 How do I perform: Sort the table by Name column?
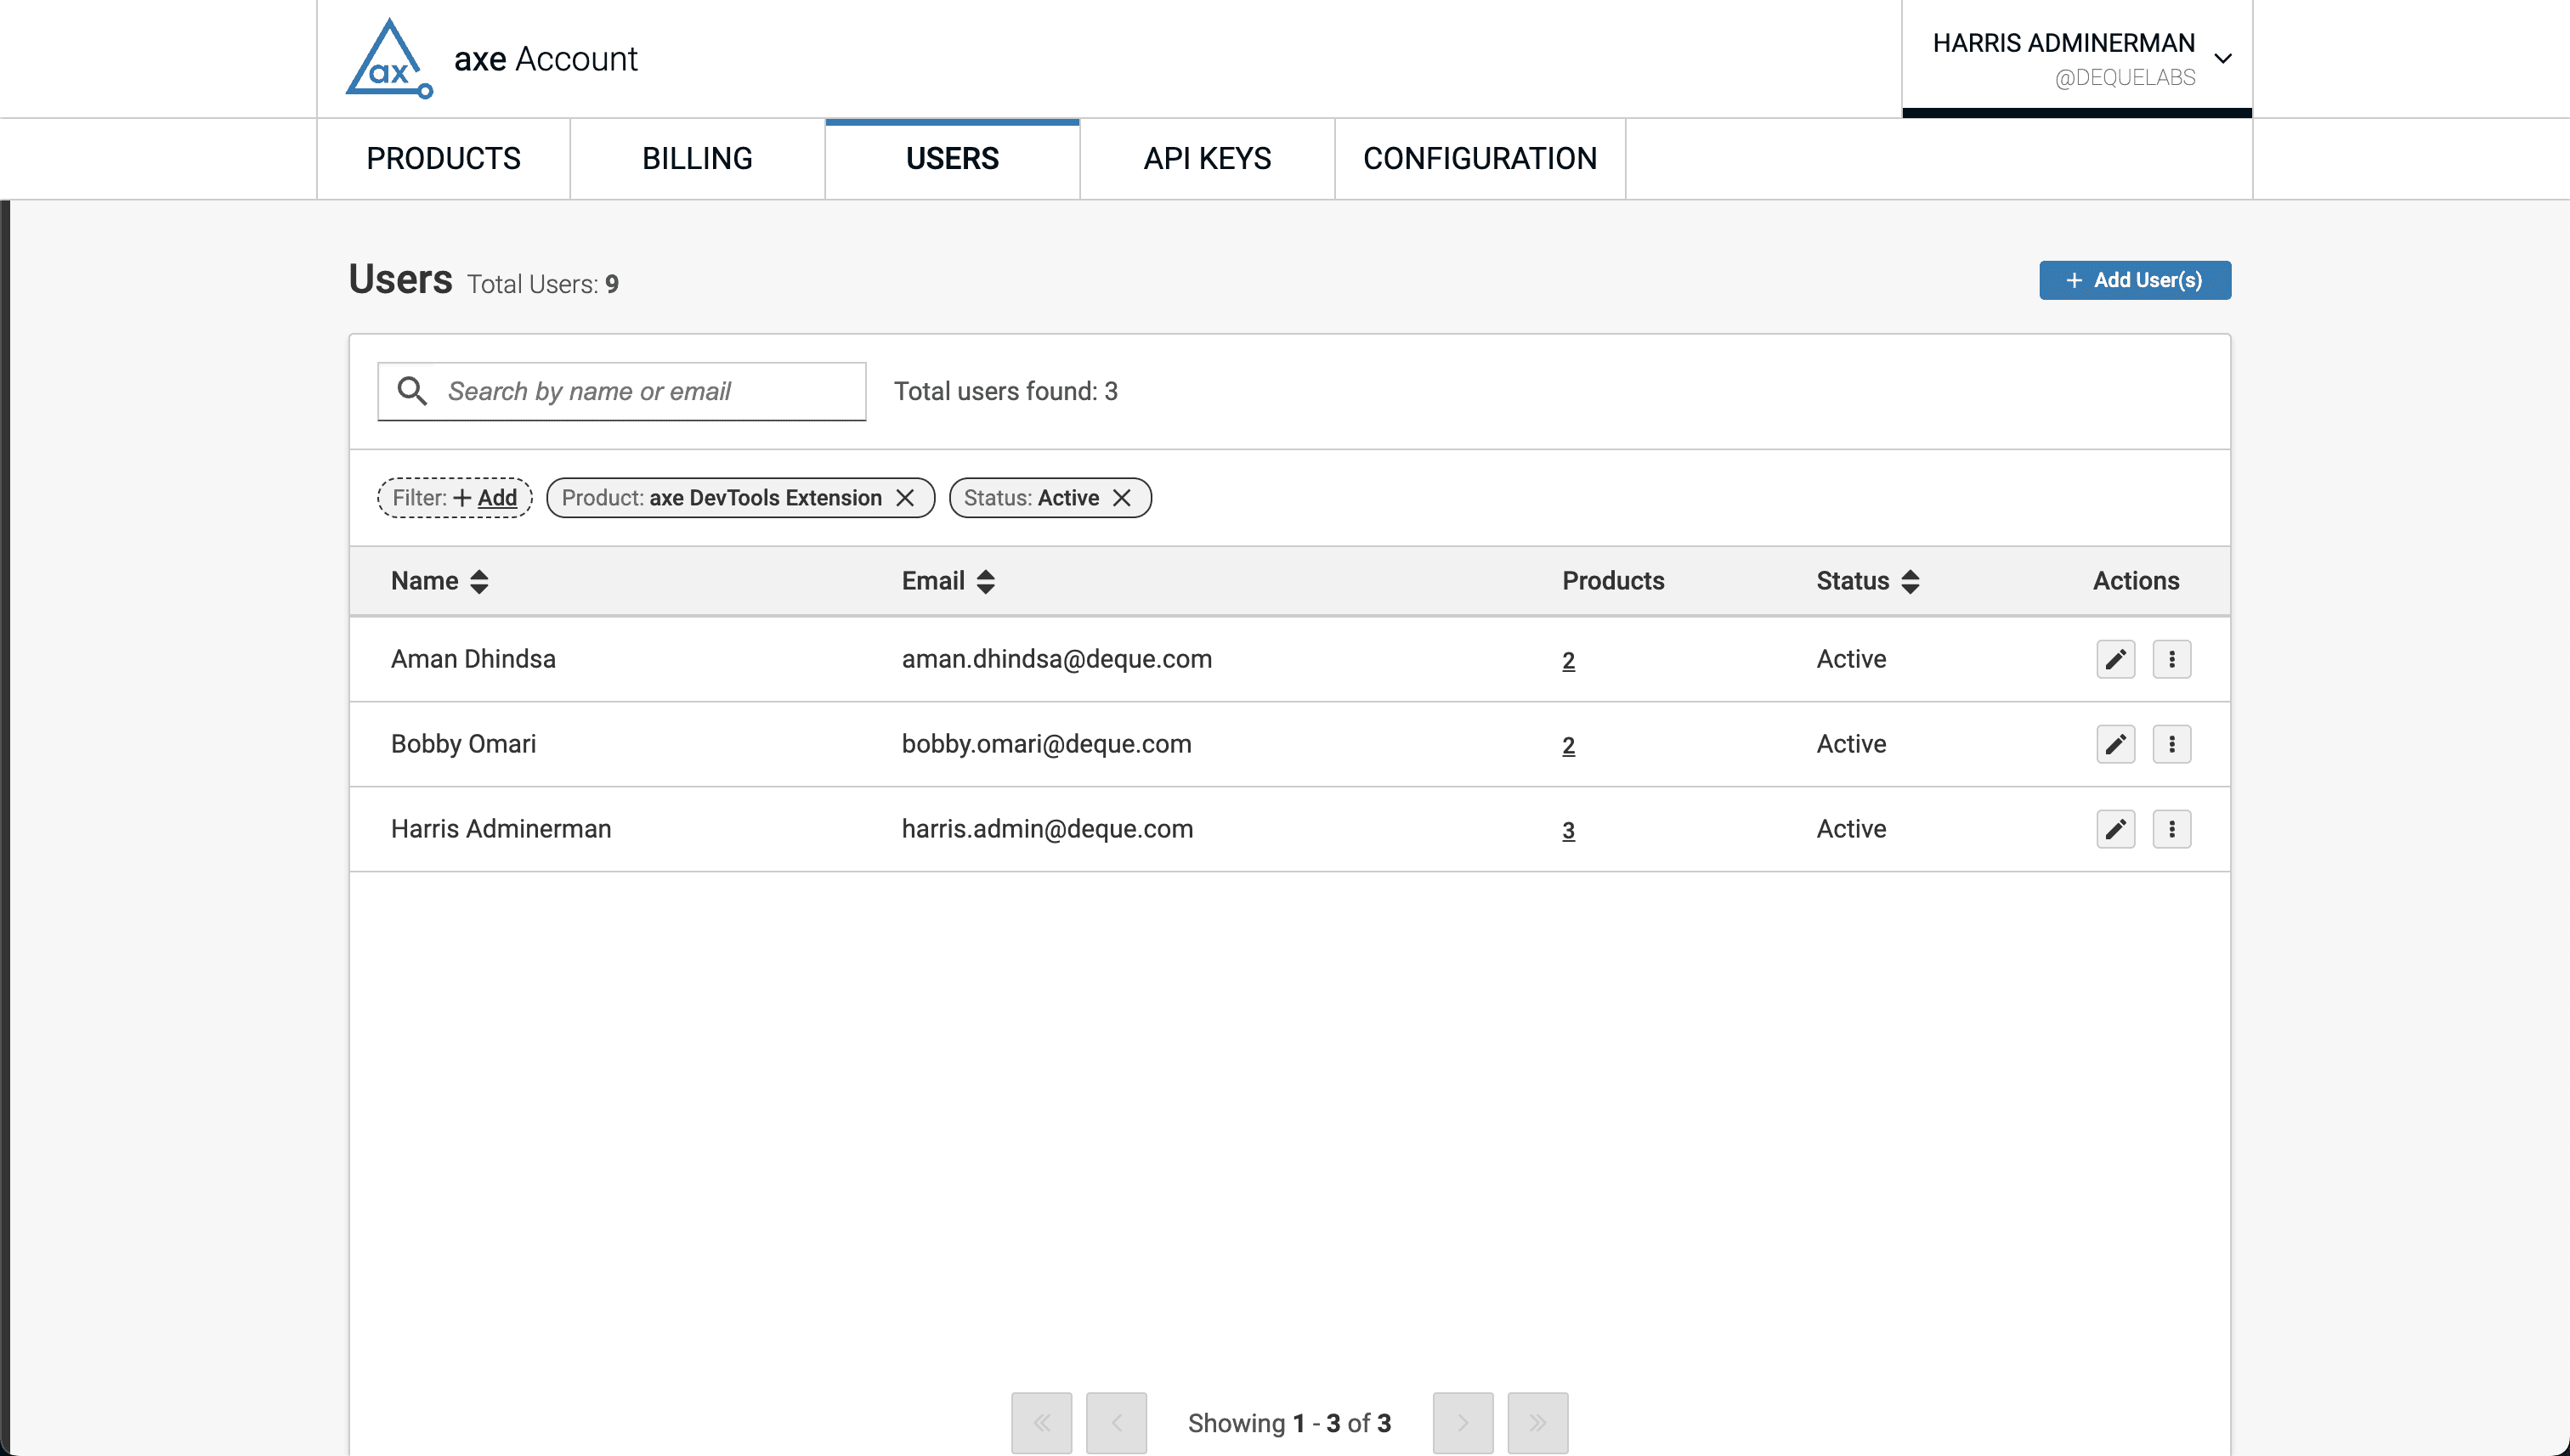click(479, 581)
